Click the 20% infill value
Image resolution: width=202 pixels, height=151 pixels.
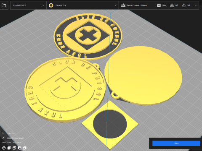pos(164,5)
